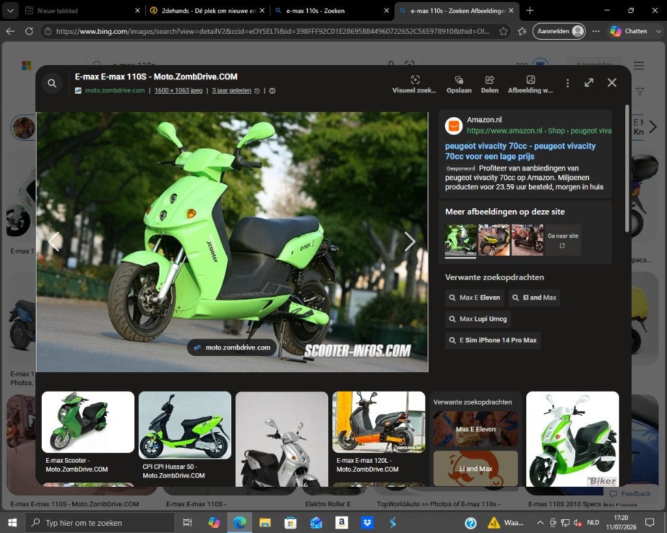The height and width of the screenshot is (533, 667).
Task: Open browser settings ellipsis menu
Action: click(596, 31)
